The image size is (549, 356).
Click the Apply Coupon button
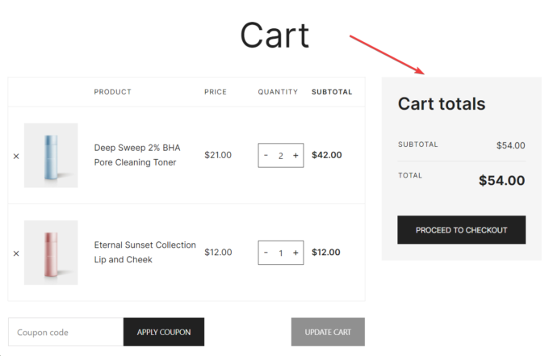pos(164,333)
